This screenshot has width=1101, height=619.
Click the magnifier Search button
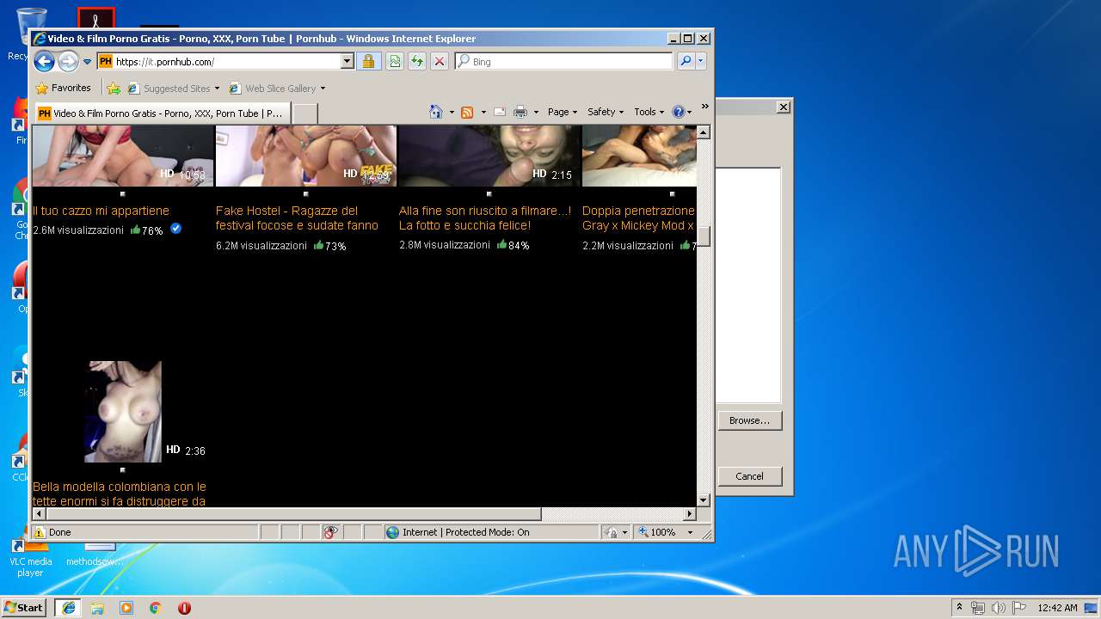click(686, 61)
